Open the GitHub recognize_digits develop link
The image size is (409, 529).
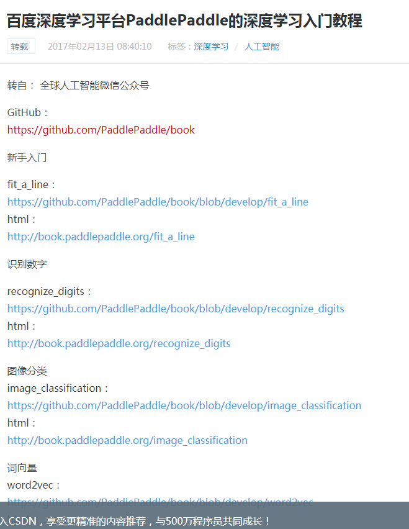[176, 309]
